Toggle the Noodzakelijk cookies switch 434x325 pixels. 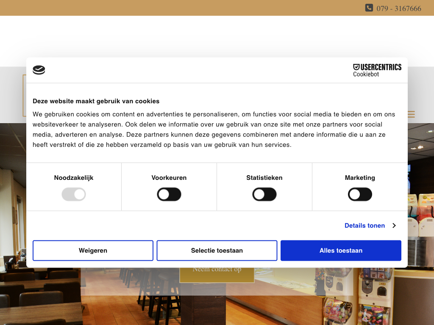[x=74, y=195]
